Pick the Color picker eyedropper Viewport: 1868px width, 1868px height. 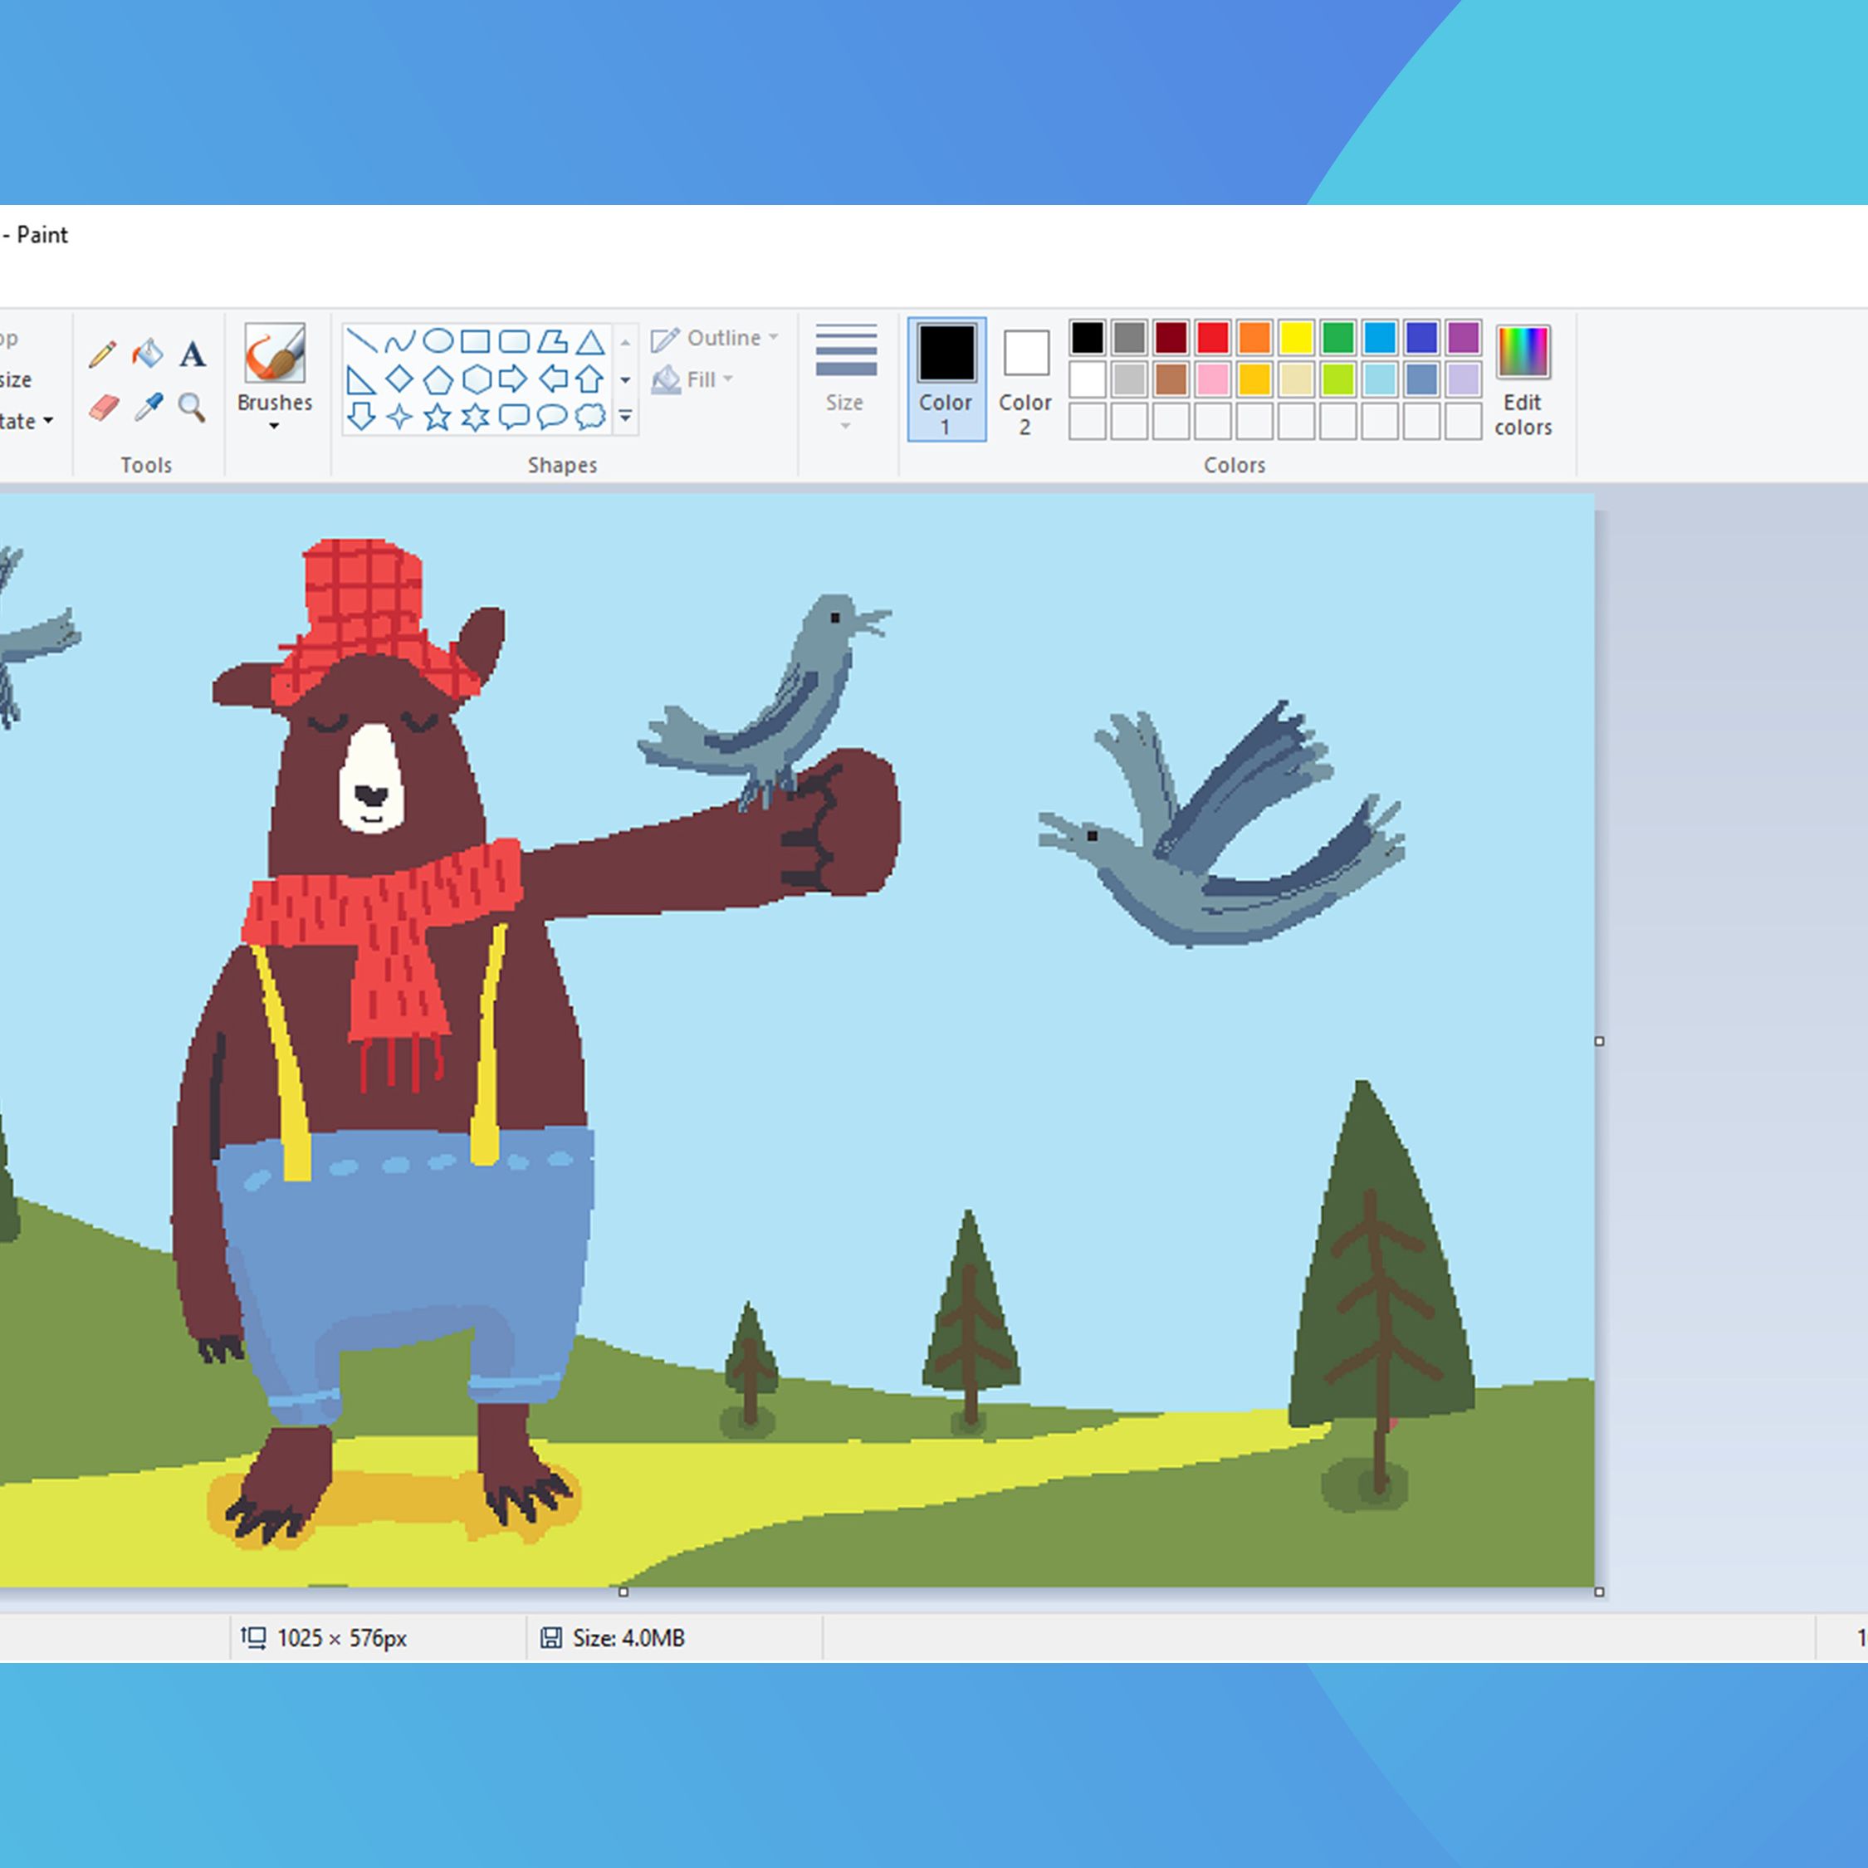[x=148, y=407]
